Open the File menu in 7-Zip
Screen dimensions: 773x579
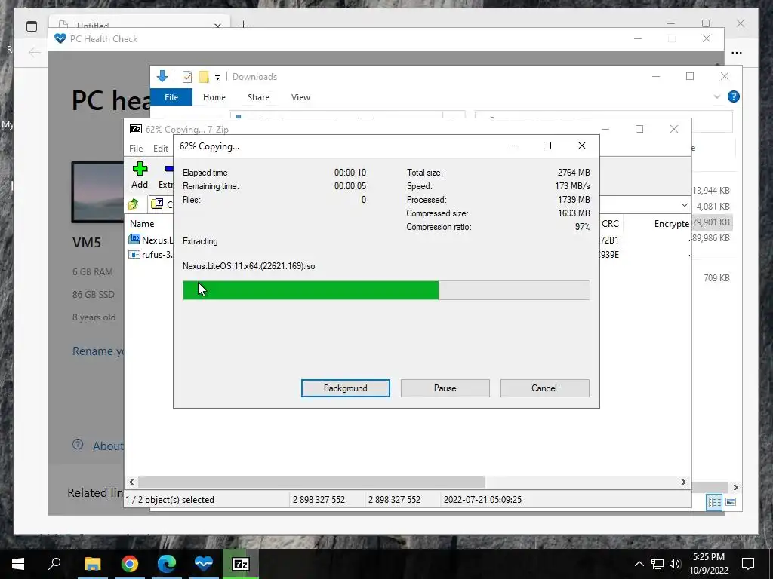tap(136, 149)
